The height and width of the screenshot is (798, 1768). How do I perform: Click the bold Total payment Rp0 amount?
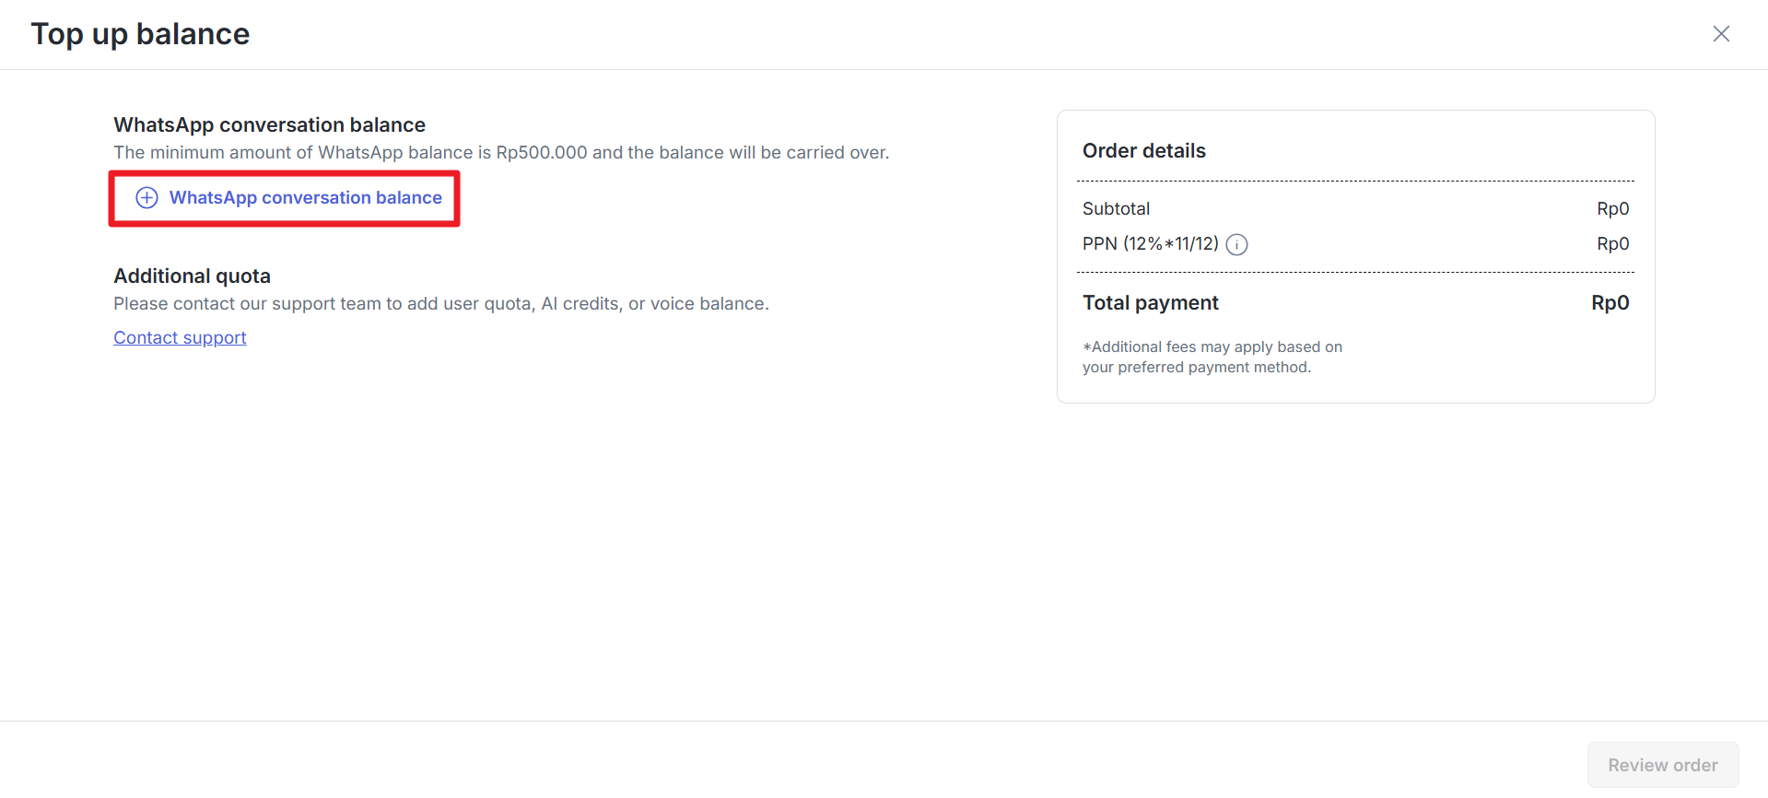coord(1610,303)
